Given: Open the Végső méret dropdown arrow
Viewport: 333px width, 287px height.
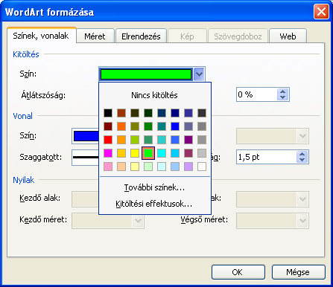Looking at the screenshot, I should tap(302, 221).
